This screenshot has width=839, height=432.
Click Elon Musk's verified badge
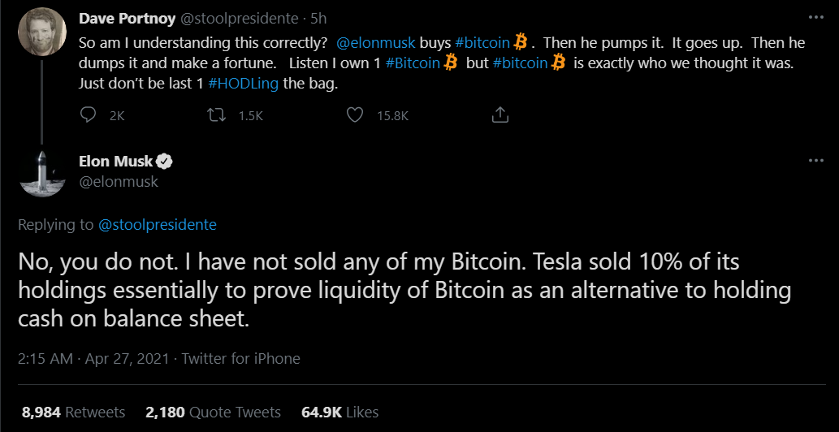click(165, 162)
